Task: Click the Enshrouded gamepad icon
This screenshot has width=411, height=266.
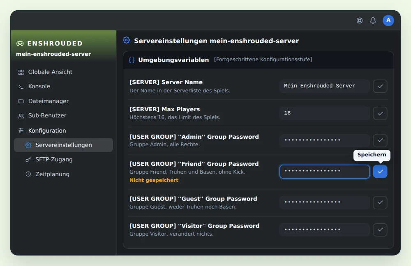Action: 20,44
